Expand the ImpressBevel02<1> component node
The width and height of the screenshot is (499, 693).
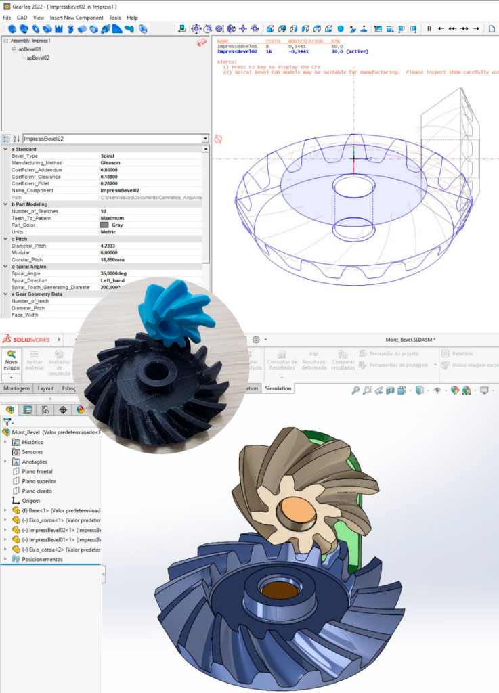(6, 530)
